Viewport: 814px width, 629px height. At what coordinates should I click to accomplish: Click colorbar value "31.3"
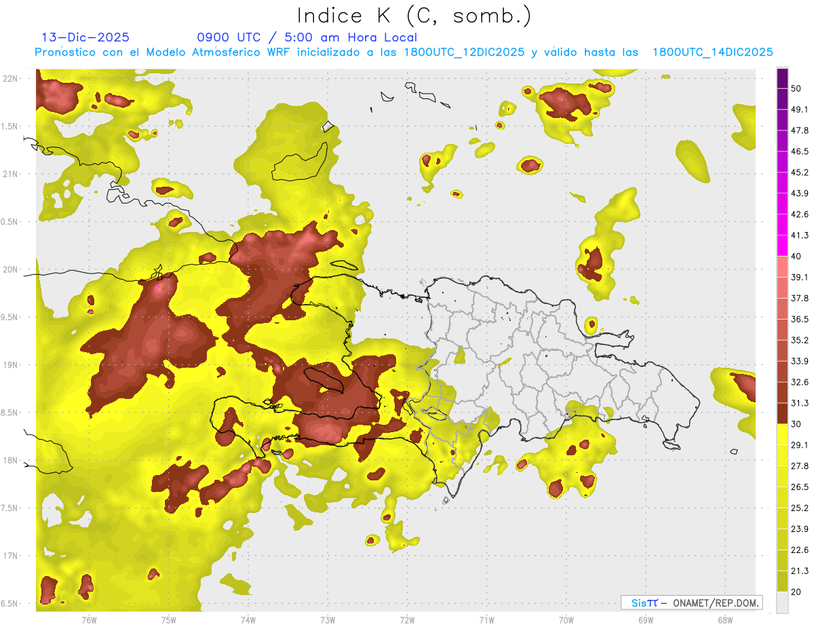coord(800,403)
